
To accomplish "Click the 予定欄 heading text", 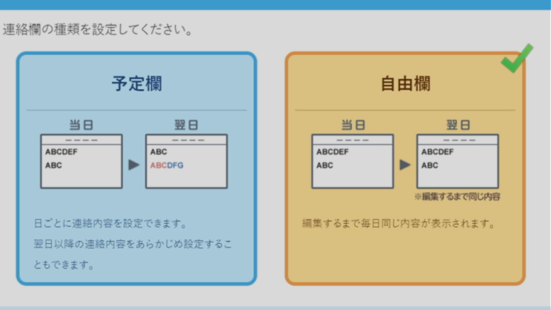I will [x=137, y=84].
